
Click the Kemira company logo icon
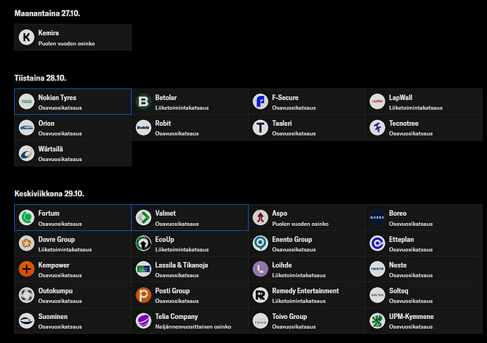coord(26,37)
